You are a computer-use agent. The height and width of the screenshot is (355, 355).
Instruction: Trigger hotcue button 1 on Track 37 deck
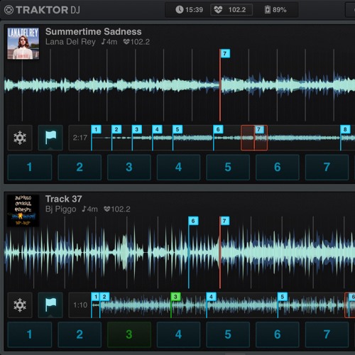pos(30,334)
